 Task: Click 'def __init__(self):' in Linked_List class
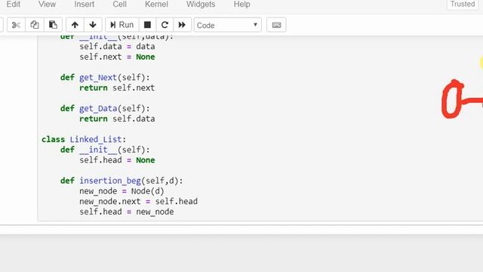coord(105,150)
